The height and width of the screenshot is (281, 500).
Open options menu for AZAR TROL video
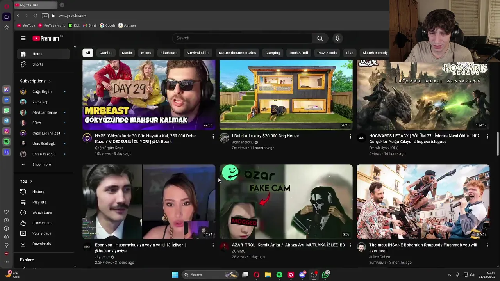click(350, 245)
